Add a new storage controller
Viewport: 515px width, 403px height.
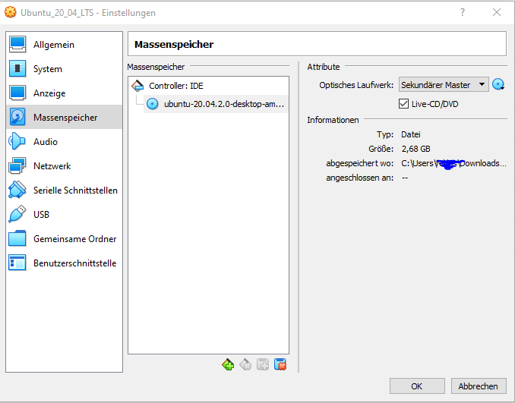point(228,364)
